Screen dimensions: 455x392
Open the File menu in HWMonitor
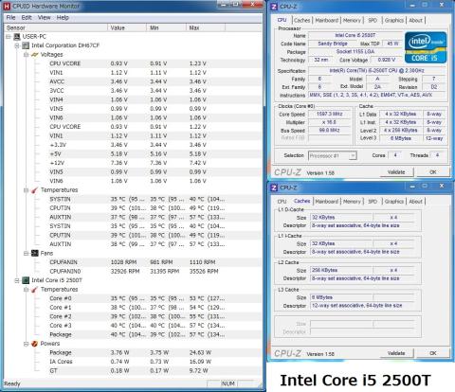click(10, 18)
